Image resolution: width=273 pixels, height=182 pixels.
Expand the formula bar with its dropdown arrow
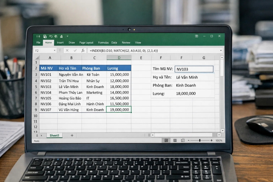click(x=221, y=50)
